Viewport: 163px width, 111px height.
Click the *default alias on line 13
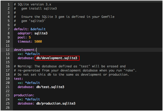pos(33,54)
